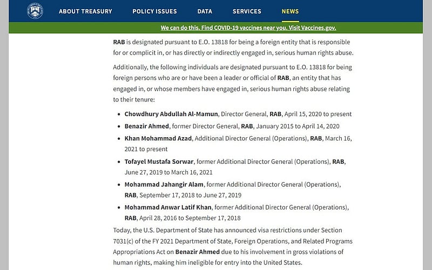Click the name Mohammad Jahangir Alam
The height and width of the screenshot is (270, 432).
coord(164,184)
